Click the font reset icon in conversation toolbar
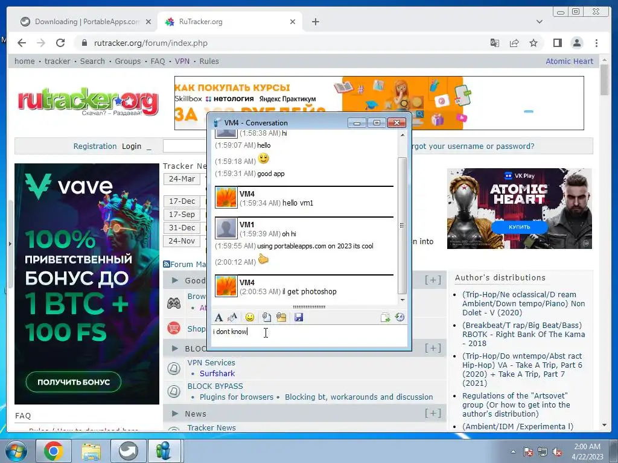 click(232, 317)
